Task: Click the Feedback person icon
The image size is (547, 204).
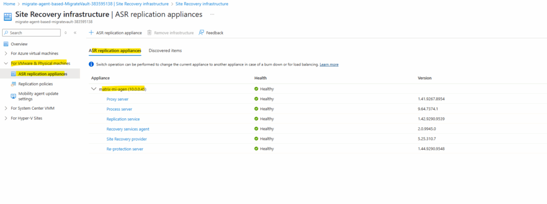Action: pyautogui.click(x=201, y=32)
